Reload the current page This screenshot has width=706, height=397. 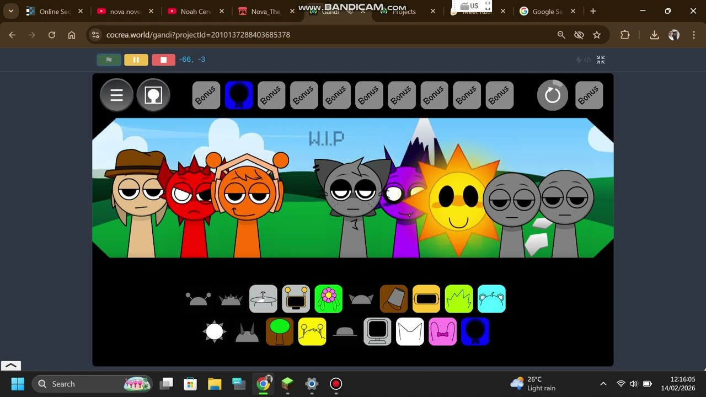(x=52, y=35)
